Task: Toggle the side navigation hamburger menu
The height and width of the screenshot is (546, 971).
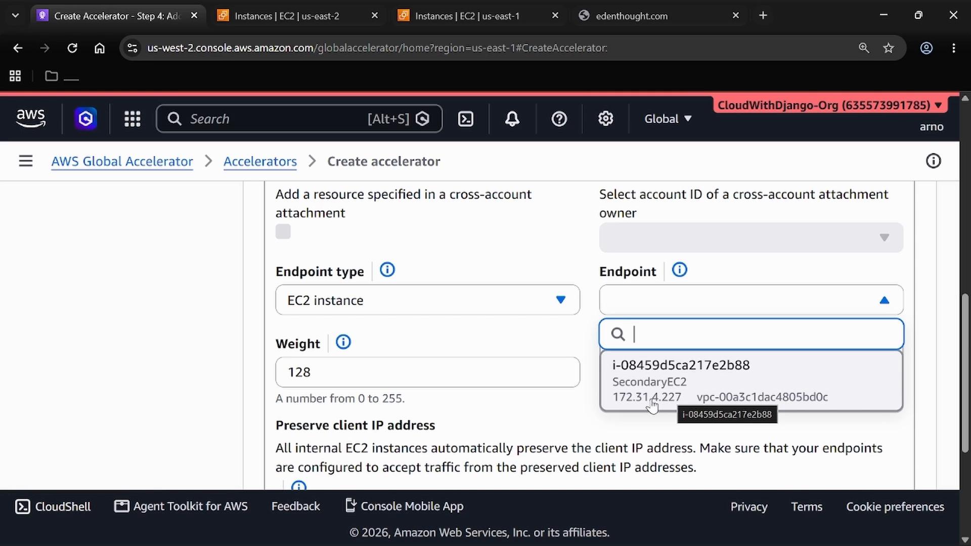Action: 26,161
